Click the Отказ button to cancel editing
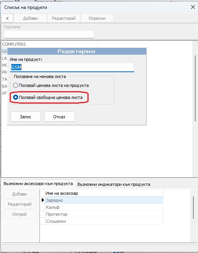198x253 pixels. coord(59,117)
